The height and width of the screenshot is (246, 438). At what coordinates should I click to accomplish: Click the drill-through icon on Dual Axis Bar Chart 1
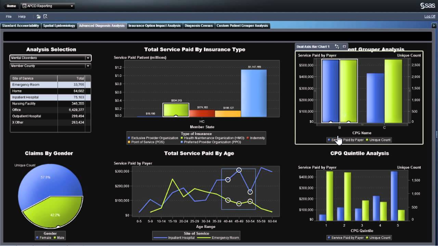337,46
